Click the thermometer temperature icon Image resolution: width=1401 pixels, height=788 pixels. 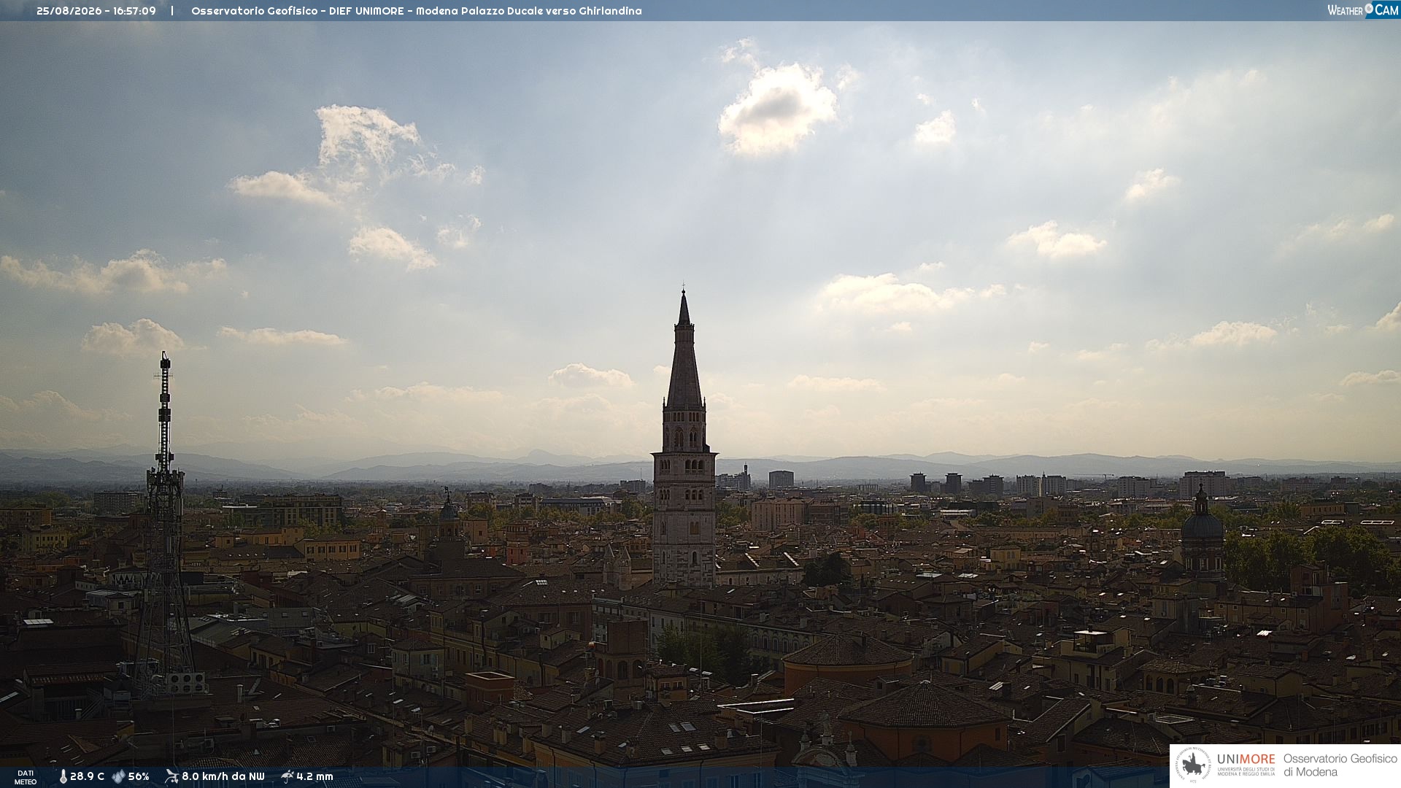63,777
